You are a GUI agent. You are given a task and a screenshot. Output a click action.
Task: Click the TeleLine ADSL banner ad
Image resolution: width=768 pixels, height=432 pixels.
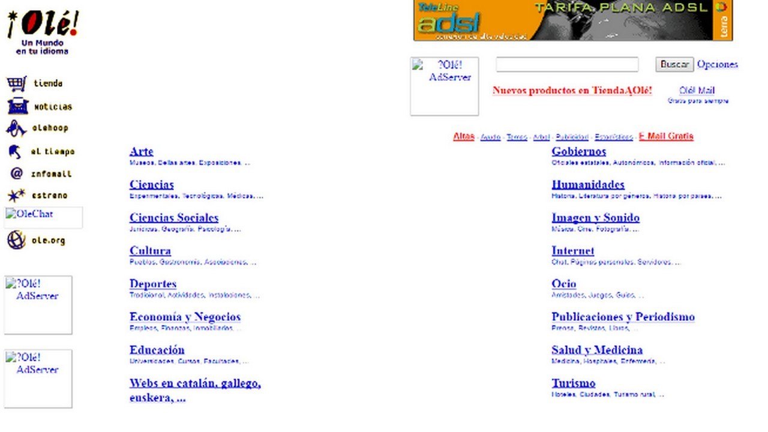[x=573, y=20]
